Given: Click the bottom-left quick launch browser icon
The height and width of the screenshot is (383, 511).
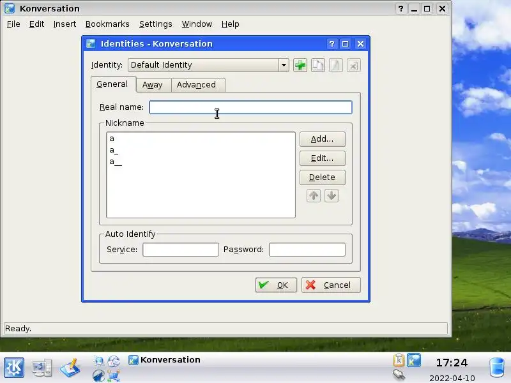Looking at the screenshot, I should (98, 375).
